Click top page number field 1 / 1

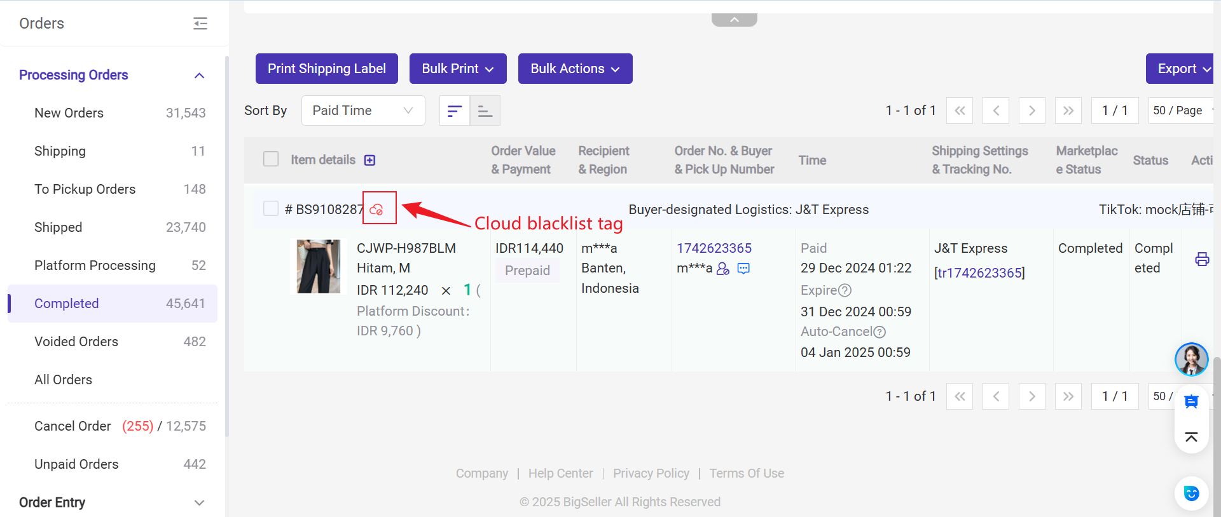coord(1115,111)
